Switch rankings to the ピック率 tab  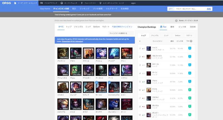pos(182,27)
